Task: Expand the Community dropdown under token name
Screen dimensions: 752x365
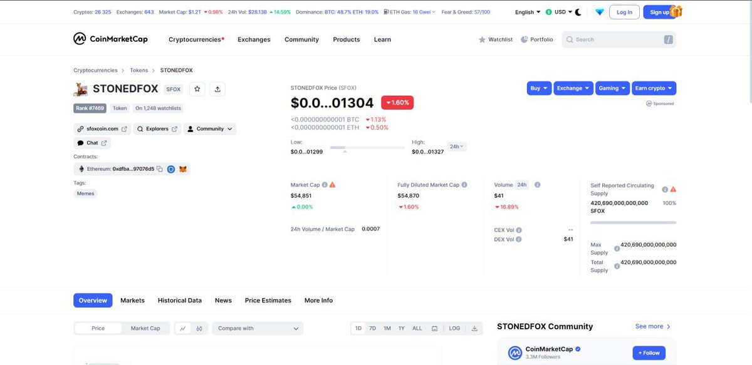Action: pos(210,129)
